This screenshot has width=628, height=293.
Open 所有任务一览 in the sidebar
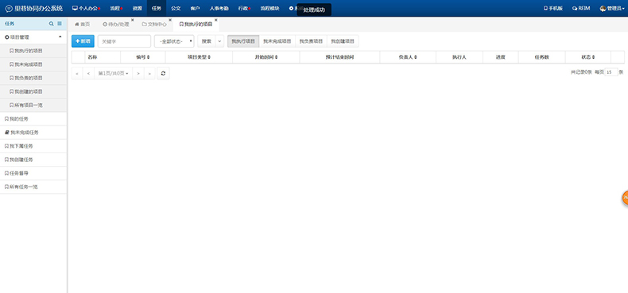[33, 187]
